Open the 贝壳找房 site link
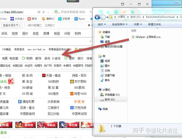The height and width of the screenshot is (138, 182). (x=78, y=108)
